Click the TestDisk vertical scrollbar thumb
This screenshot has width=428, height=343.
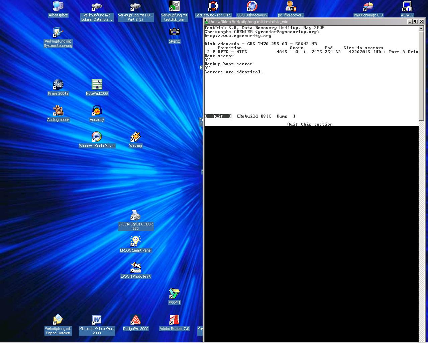pyautogui.click(x=421, y=76)
